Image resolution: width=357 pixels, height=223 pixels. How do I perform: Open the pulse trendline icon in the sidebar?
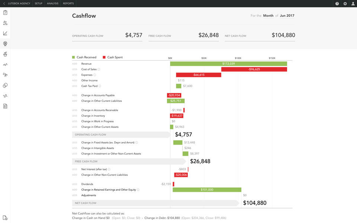pyautogui.click(x=5, y=64)
